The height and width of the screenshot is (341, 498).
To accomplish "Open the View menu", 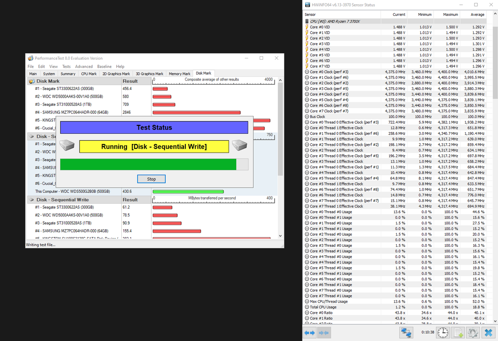I will [x=53, y=66].
